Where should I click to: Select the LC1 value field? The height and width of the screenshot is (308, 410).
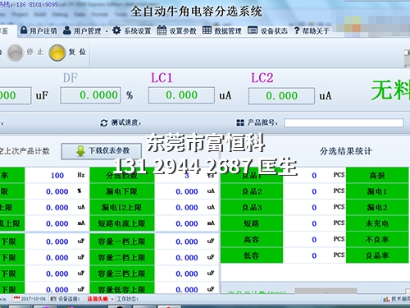coord(181,95)
